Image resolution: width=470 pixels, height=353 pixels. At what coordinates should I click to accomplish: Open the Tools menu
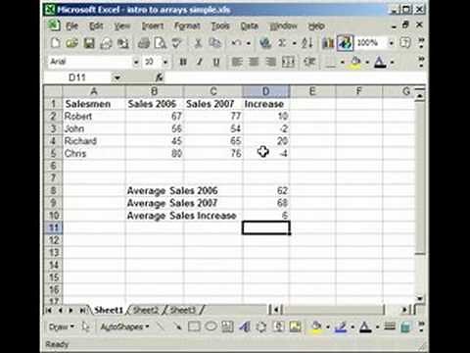coord(220,25)
